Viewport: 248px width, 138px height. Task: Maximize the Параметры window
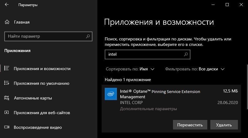tap(227, 5)
